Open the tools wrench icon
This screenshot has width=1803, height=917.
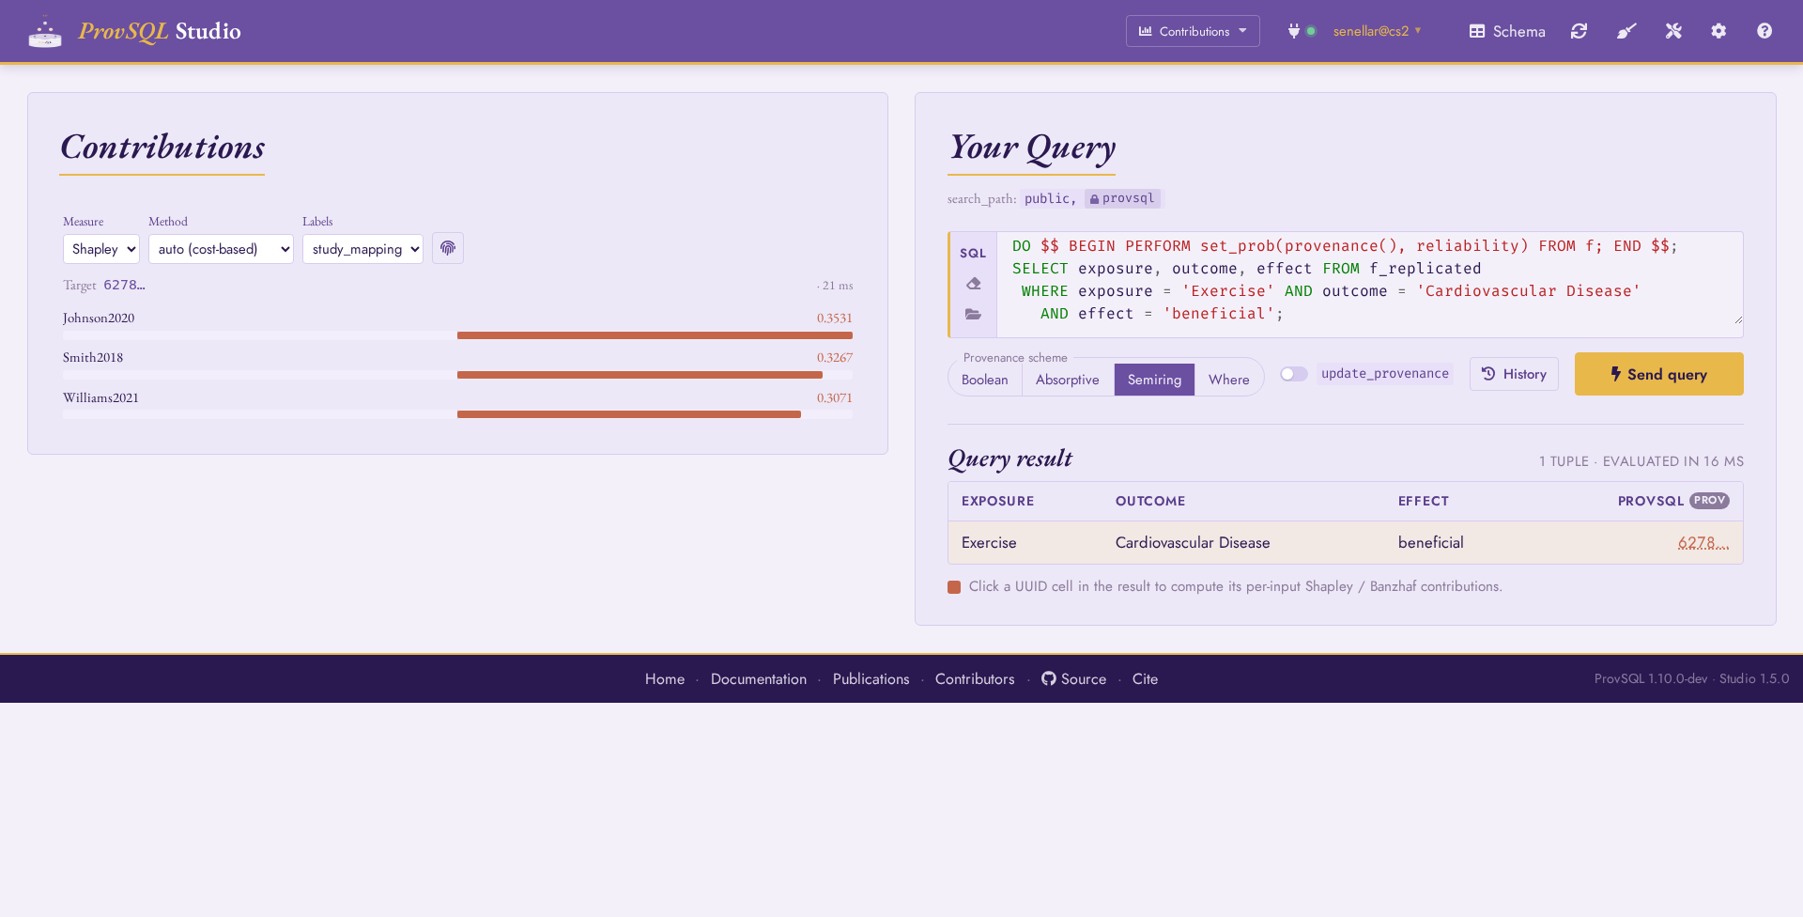(1673, 31)
